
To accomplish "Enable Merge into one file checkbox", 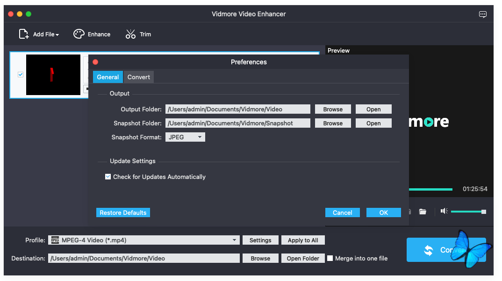I will point(330,258).
